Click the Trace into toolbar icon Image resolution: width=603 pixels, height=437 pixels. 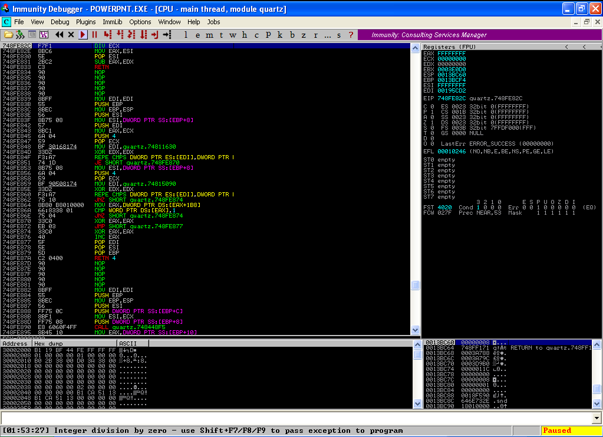coord(131,35)
